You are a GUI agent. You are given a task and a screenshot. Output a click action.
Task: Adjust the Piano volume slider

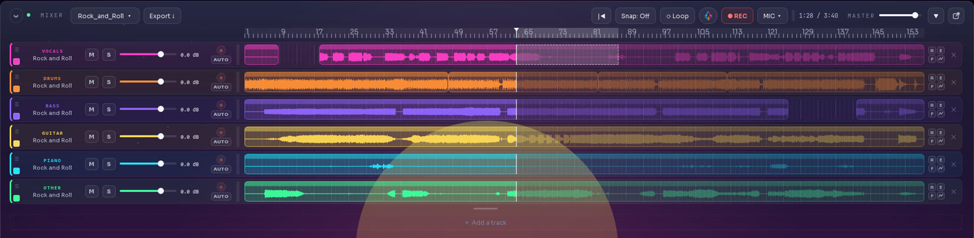148,164
